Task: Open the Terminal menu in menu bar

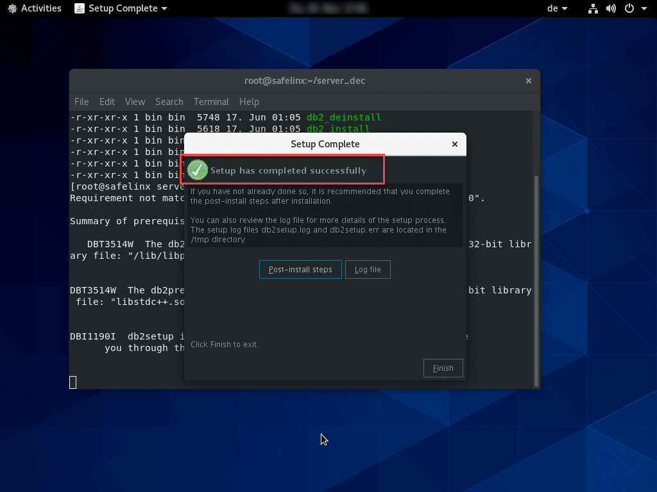Action: click(x=211, y=102)
